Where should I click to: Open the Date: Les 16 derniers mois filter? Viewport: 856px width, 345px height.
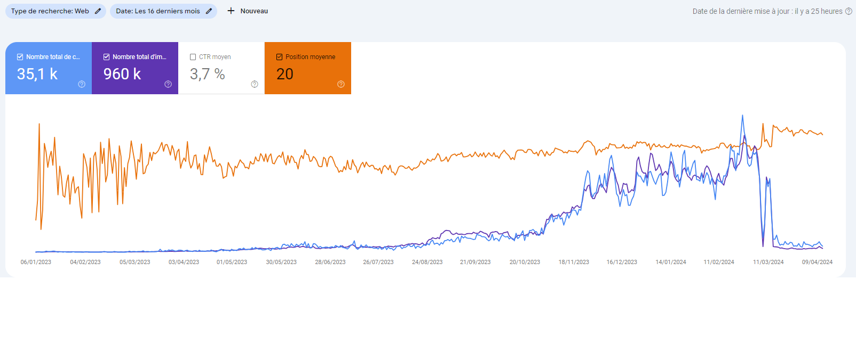coord(157,11)
